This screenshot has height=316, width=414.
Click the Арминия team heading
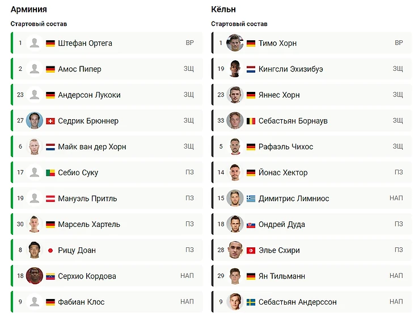[29, 9]
